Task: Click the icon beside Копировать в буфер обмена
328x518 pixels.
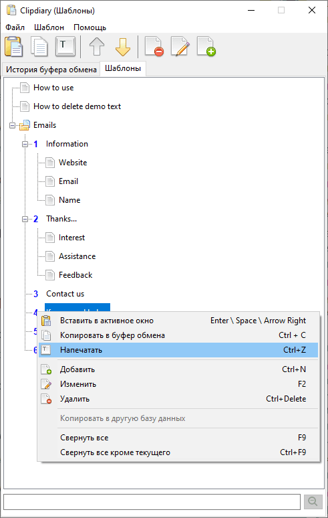Action: coord(46,335)
